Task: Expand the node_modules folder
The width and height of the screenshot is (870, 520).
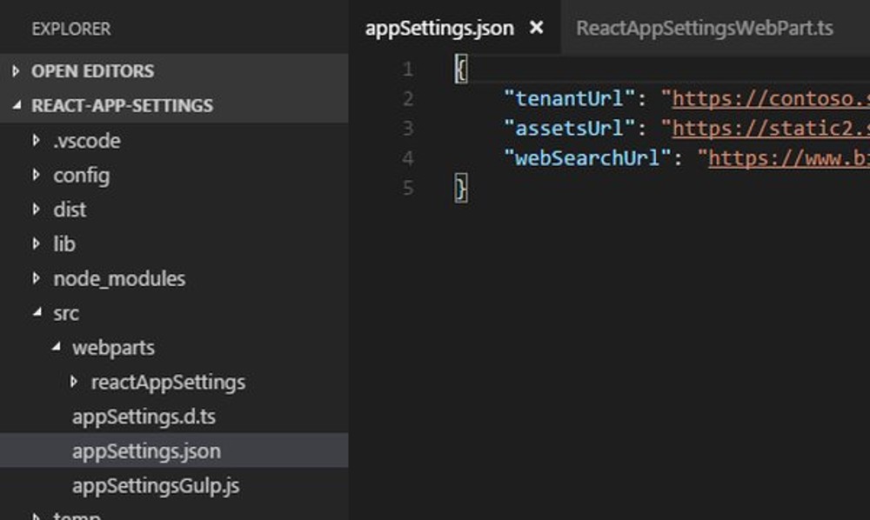Action: [37, 278]
